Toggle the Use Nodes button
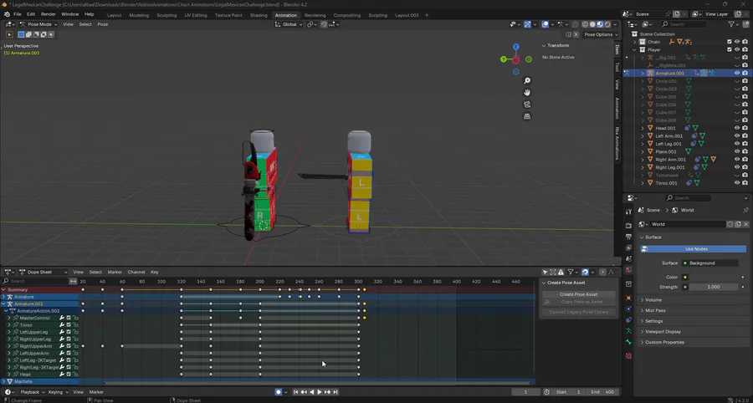 pos(694,249)
